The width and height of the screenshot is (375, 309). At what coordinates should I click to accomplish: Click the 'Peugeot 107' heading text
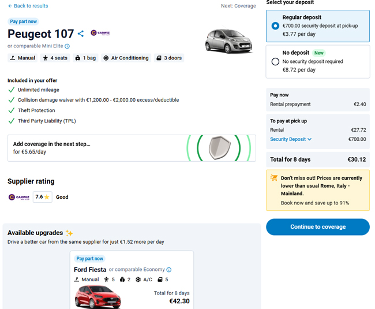pos(40,33)
